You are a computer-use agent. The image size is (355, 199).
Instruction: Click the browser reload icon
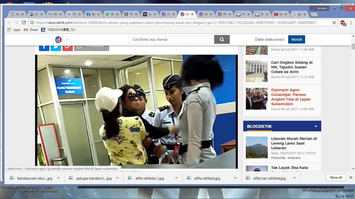click(x=24, y=23)
